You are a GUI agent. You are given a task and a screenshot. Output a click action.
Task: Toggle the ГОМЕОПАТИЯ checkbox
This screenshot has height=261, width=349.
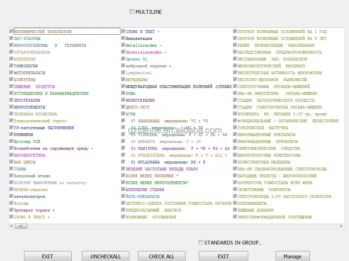[11, 66]
